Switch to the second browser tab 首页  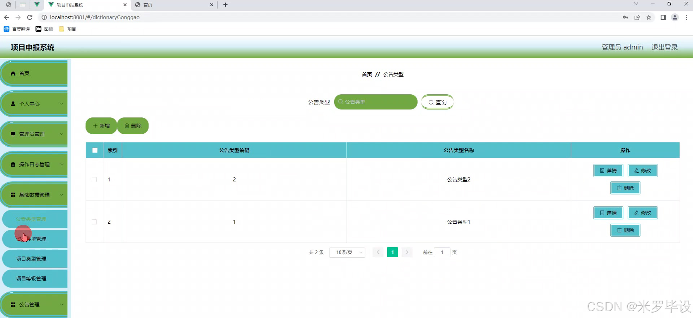173,5
